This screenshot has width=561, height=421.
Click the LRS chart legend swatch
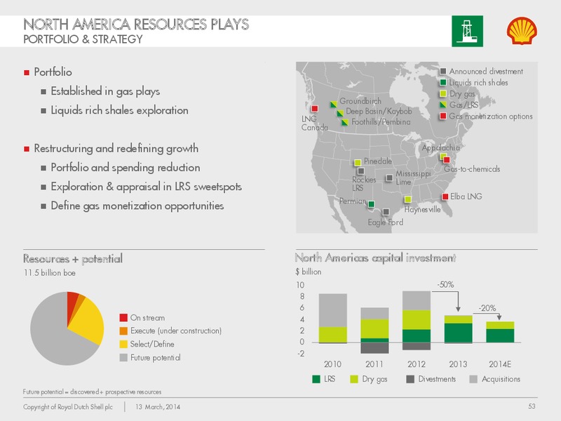(316, 379)
